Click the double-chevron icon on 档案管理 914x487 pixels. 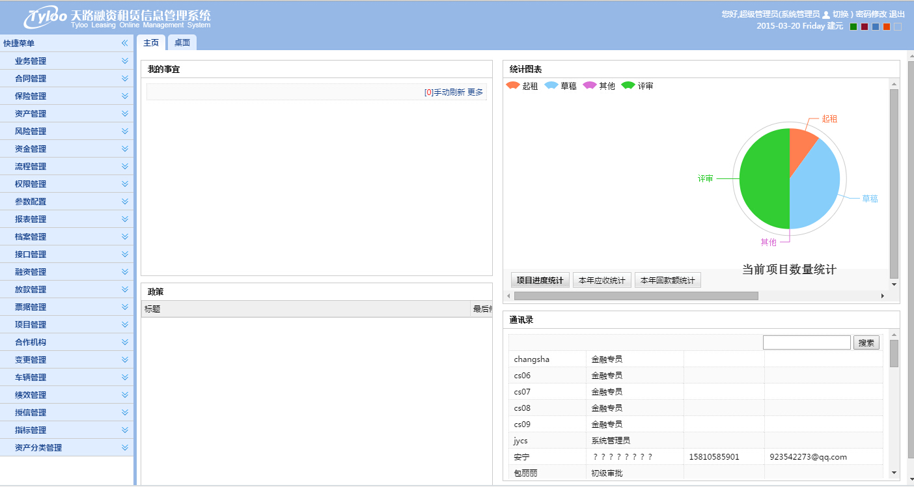124,236
